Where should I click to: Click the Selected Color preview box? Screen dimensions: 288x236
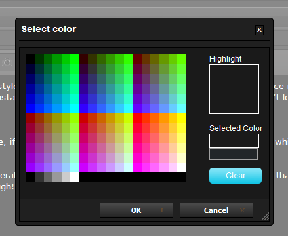point(234,141)
